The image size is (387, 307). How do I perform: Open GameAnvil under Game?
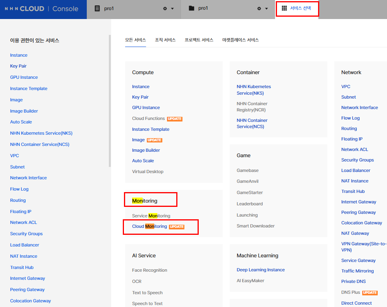tap(248, 181)
